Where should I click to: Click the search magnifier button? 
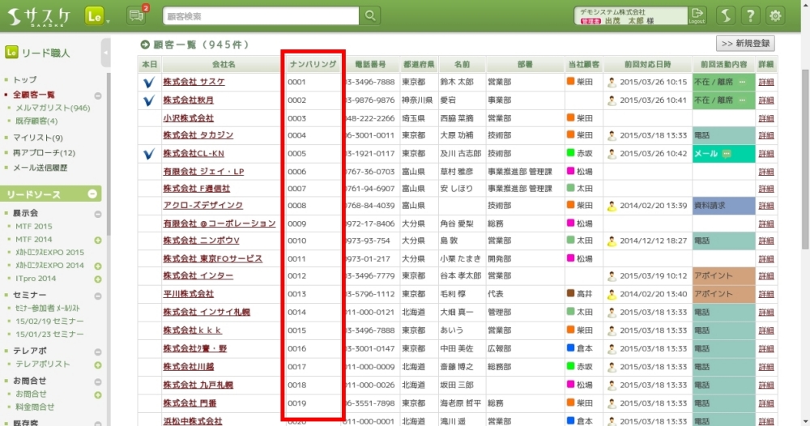point(369,15)
